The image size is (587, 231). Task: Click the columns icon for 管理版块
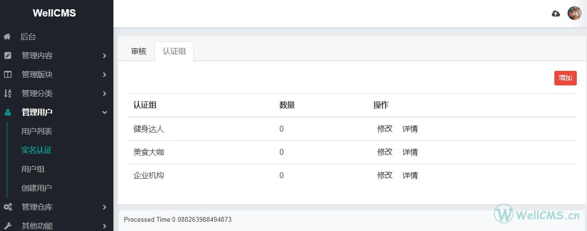tap(7, 74)
